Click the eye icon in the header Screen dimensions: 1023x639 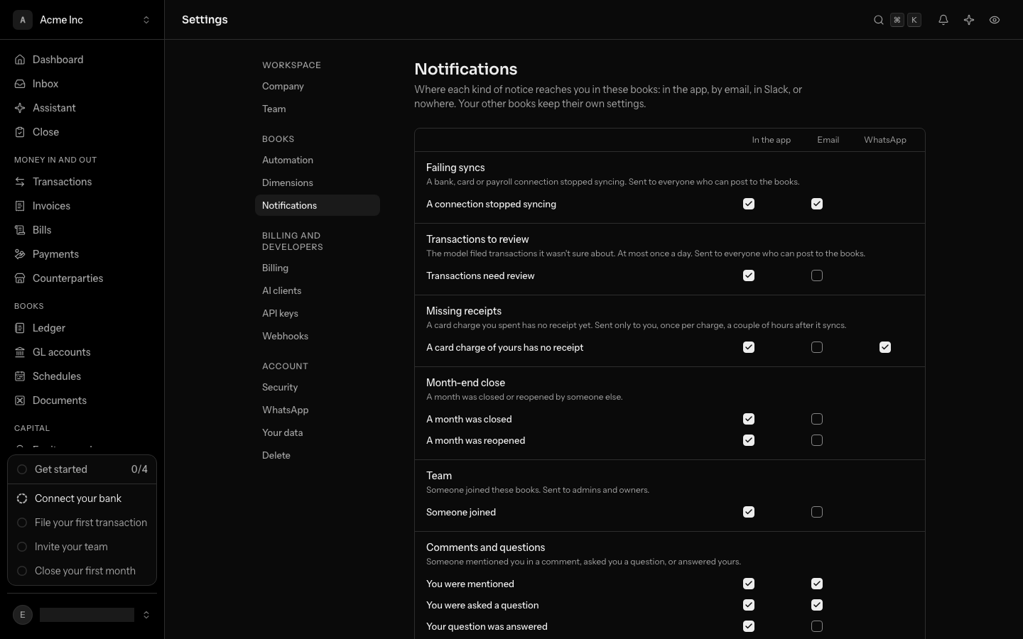(995, 20)
